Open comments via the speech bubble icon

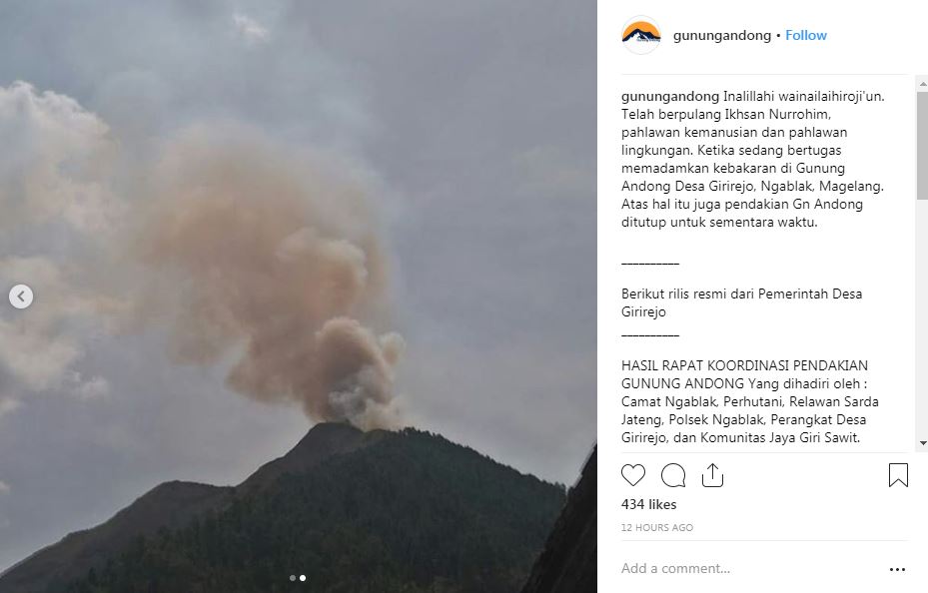coord(673,475)
